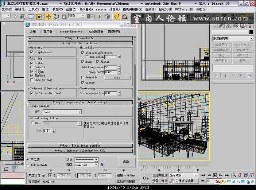Screen dimensions: 256x190
Task: Expand the V-Ray Frame buffer rollout
Action: tap(80, 38)
